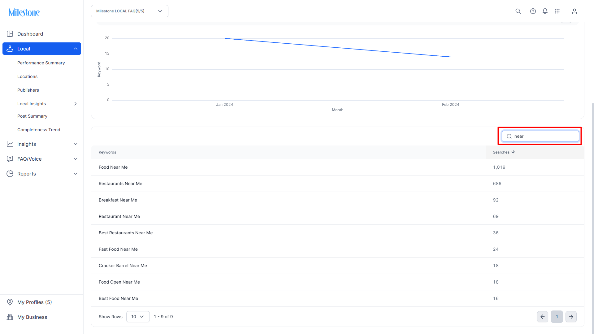Click the FAQ/Voice question bubble icon
Image resolution: width=594 pixels, height=334 pixels.
pyautogui.click(x=10, y=159)
